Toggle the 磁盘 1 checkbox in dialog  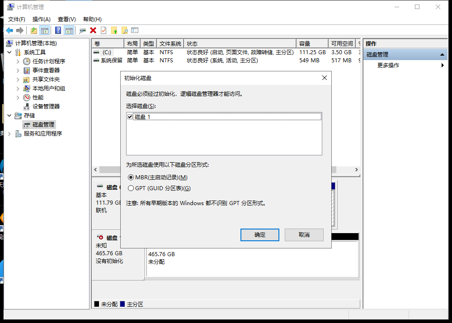tap(130, 117)
